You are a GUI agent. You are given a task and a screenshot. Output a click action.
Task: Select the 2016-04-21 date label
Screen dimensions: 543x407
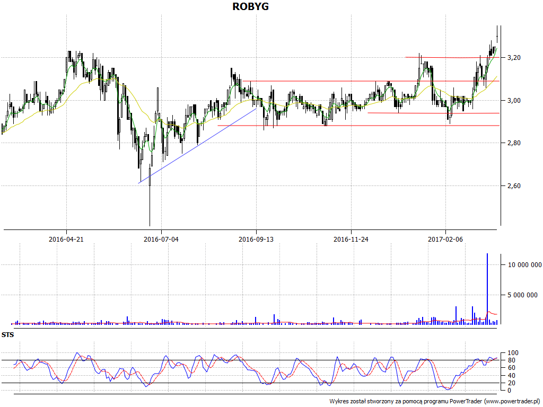point(66,239)
